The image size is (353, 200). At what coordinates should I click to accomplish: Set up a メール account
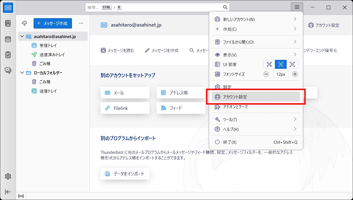pyautogui.click(x=125, y=93)
